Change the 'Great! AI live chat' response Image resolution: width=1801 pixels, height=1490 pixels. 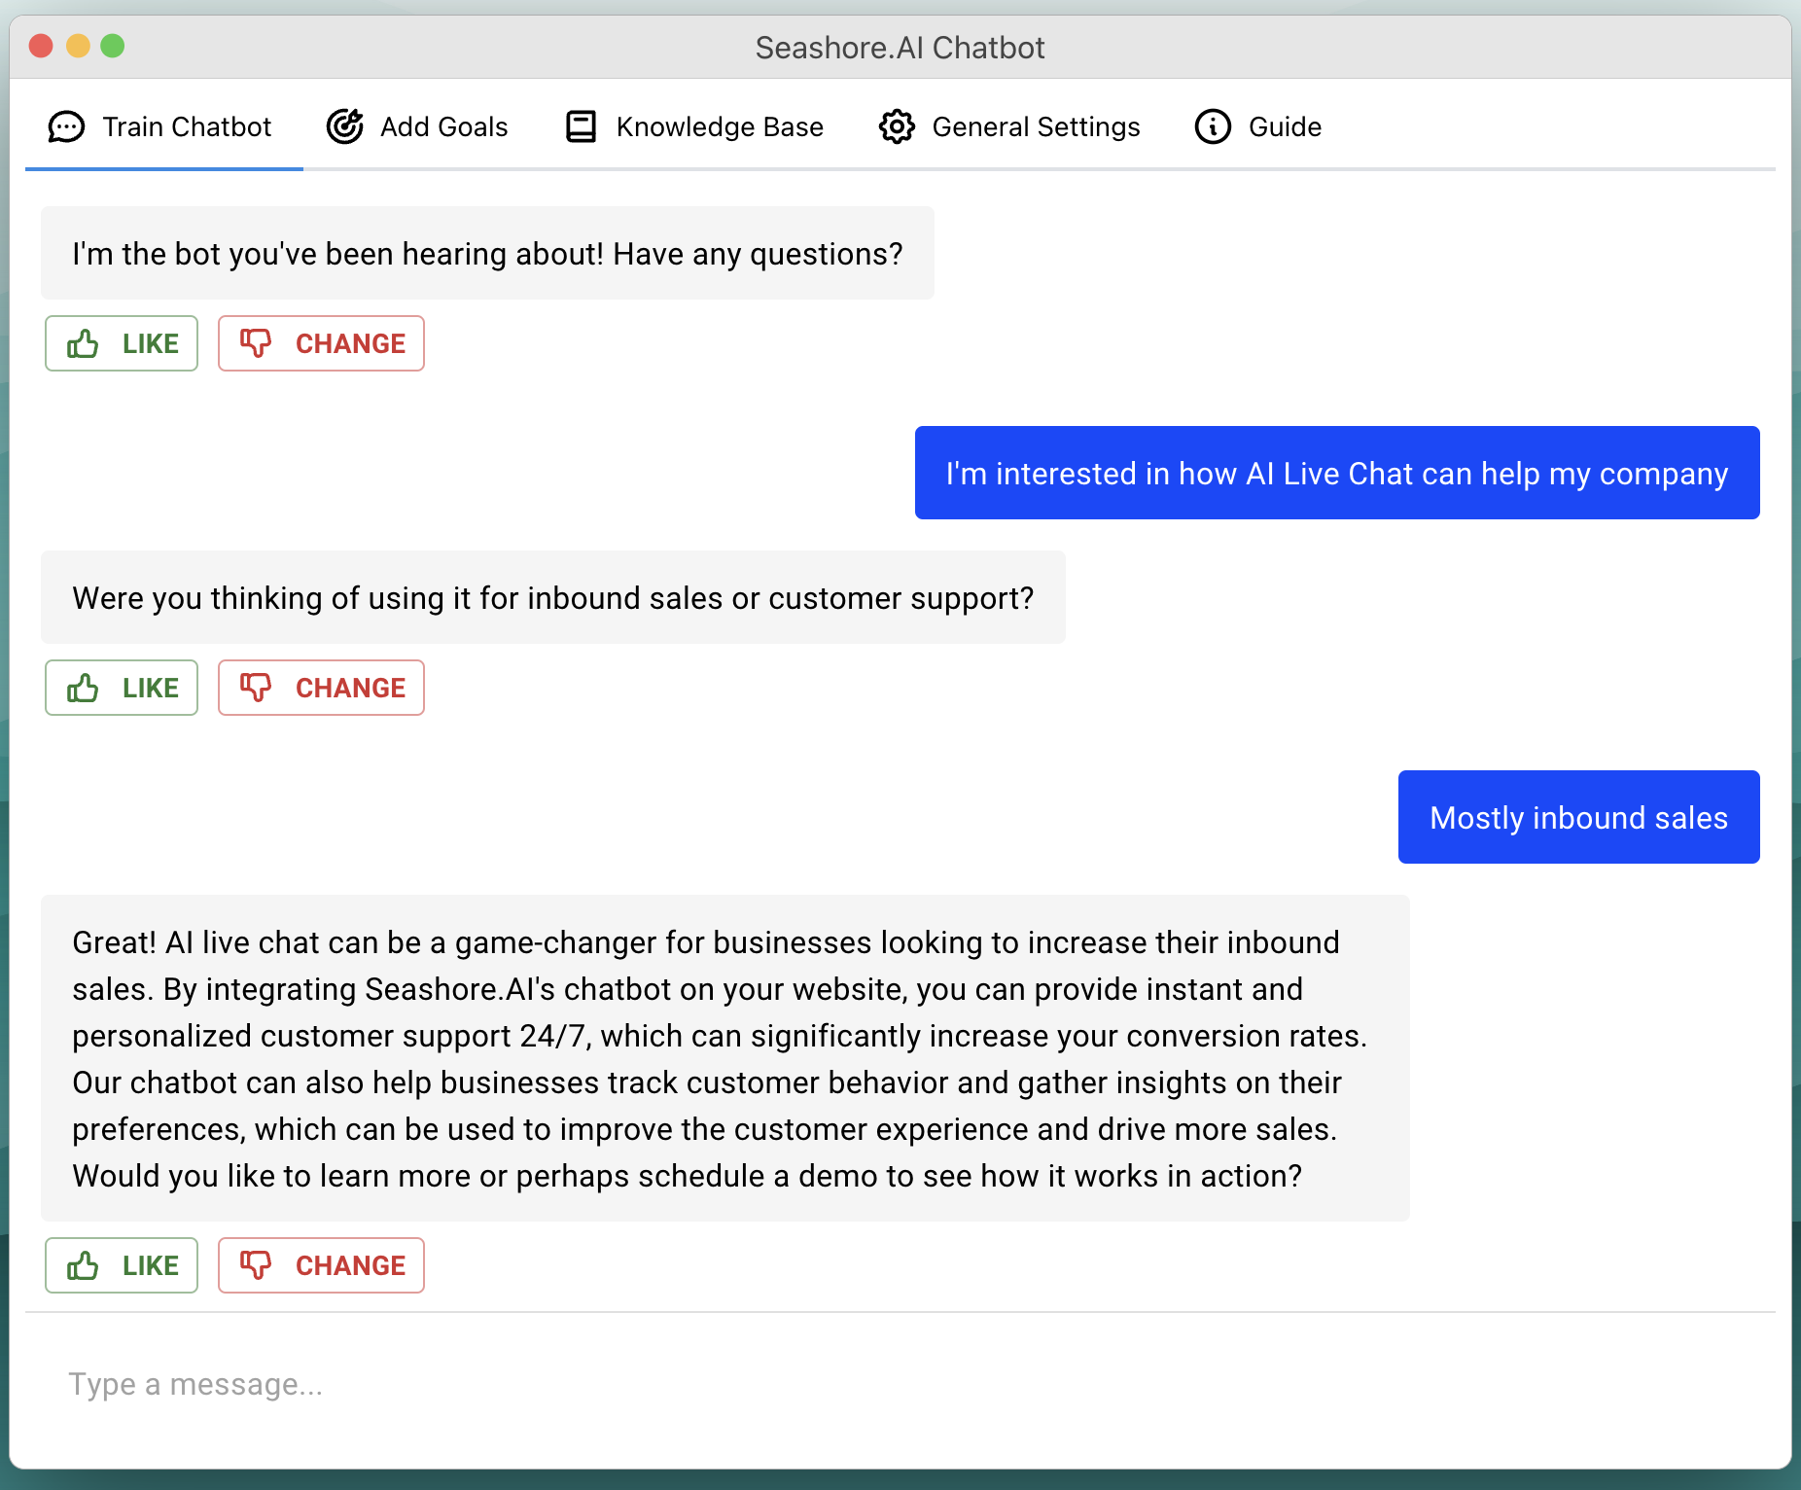[x=321, y=1265]
